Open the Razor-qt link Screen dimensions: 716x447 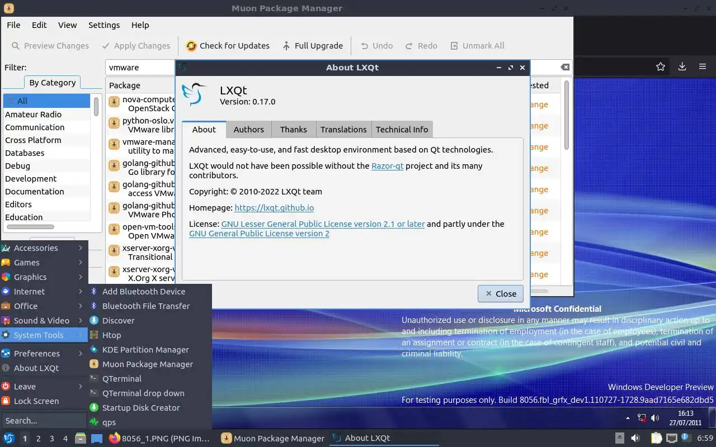click(387, 165)
